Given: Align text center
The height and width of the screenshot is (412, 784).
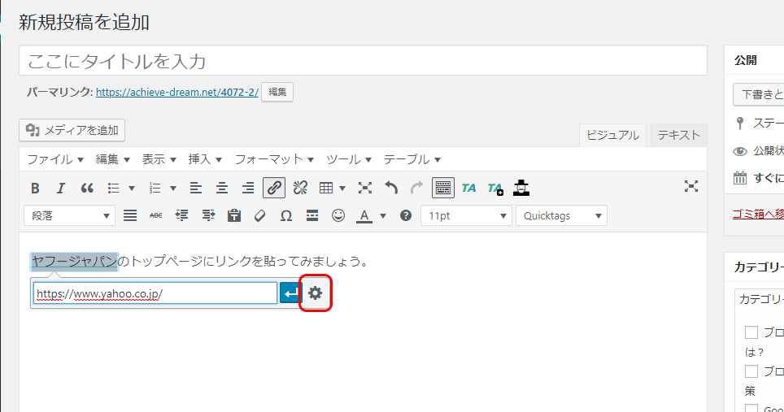Looking at the screenshot, I should coord(222,189).
